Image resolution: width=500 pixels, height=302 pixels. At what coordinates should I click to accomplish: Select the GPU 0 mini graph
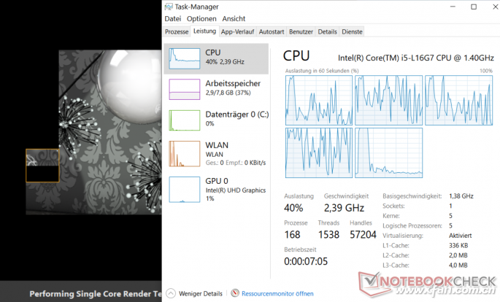pyautogui.click(x=185, y=190)
